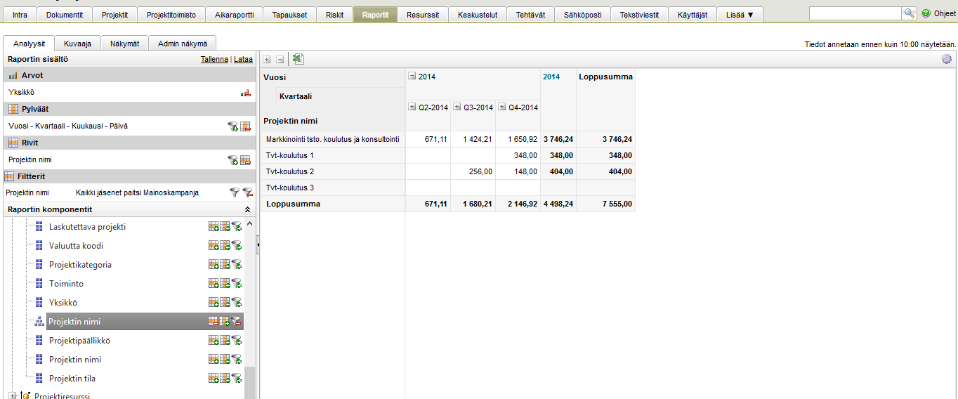Add Projektin tila to columns

[x=225, y=379]
